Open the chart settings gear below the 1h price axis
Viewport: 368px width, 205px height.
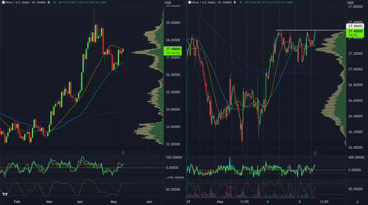coord(357,202)
